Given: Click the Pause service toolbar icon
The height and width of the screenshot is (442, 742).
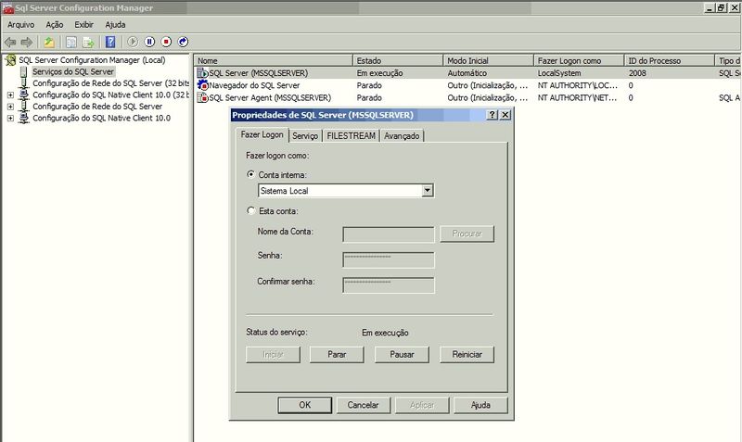Looking at the screenshot, I should 149,42.
